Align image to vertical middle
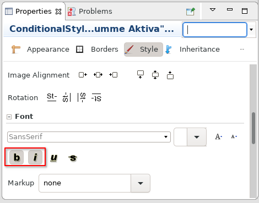 155,75
